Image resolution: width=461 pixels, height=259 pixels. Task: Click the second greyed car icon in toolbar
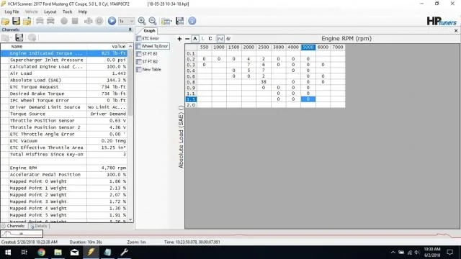(50, 21)
